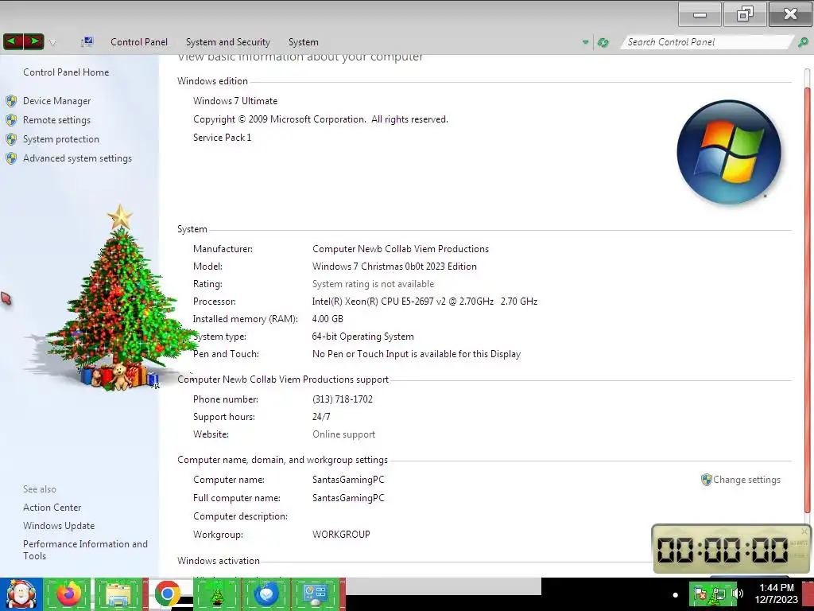Open Advanced system settings link
The image size is (814, 611).
pyautogui.click(x=77, y=158)
